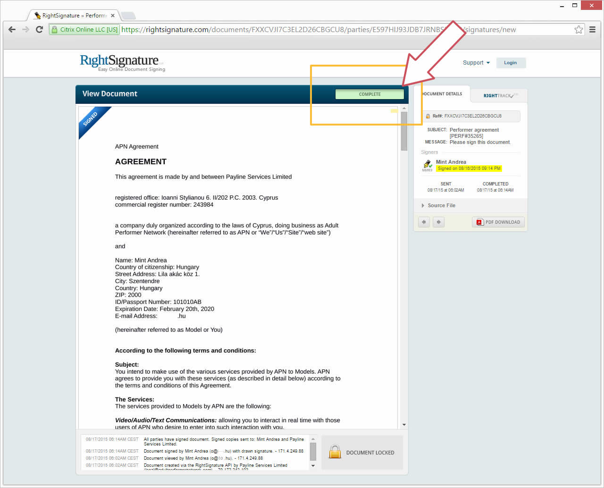This screenshot has height=488, width=604.
Task: Open the Chrome hamburger menu
Action: pyautogui.click(x=592, y=29)
